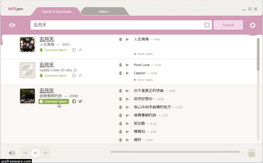
Task: Open the blank disc cover for Saddle Creek 50
Action: tap(27, 70)
